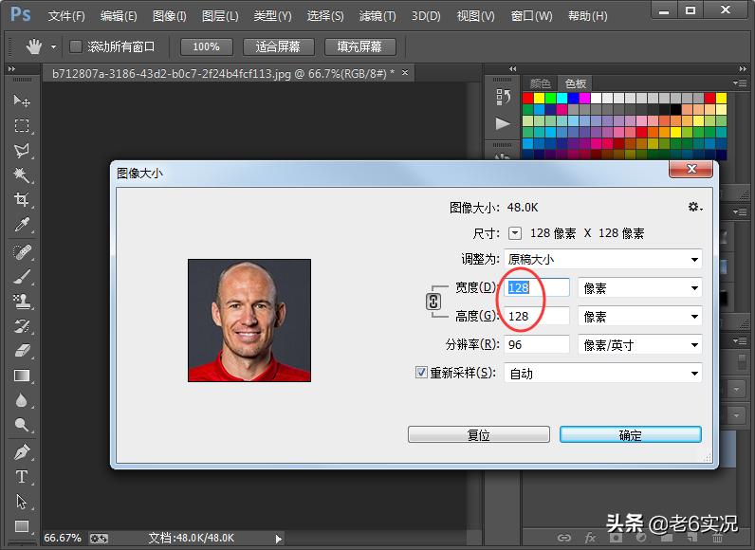This screenshot has width=755, height=550.
Task: Select the Brush tool
Action: coord(21,277)
